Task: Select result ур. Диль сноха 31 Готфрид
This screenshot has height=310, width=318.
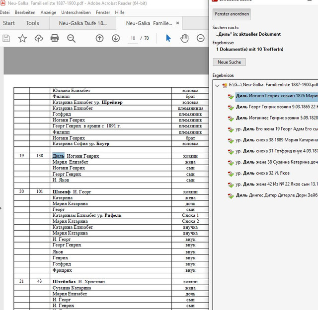Action: coord(277,151)
